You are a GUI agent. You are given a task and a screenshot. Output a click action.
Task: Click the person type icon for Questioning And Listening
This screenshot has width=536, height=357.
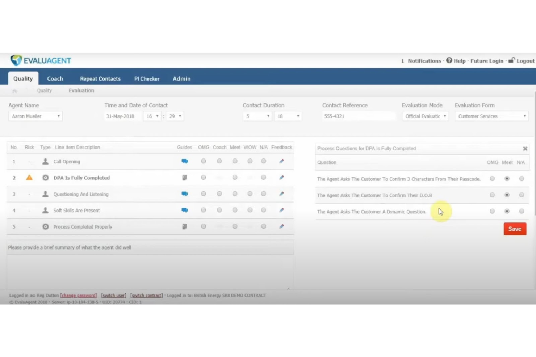[45, 194]
